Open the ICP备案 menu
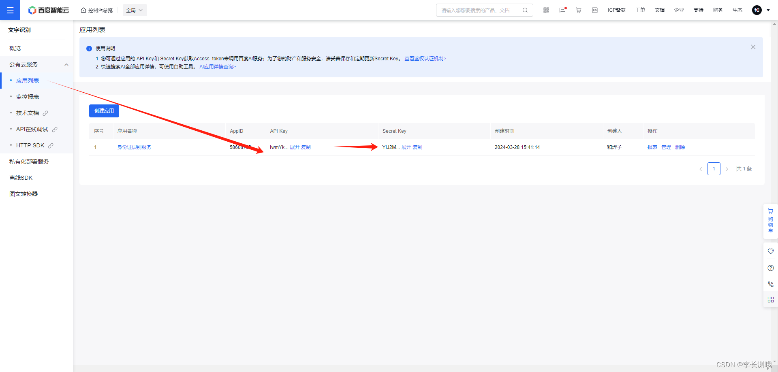Image resolution: width=778 pixels, height=372 pixels. (x=617, y=10)
